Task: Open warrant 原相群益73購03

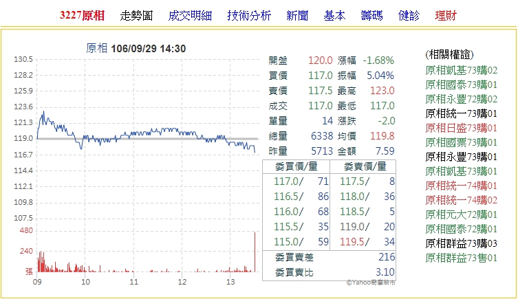Action: click(x=461, y=243)
